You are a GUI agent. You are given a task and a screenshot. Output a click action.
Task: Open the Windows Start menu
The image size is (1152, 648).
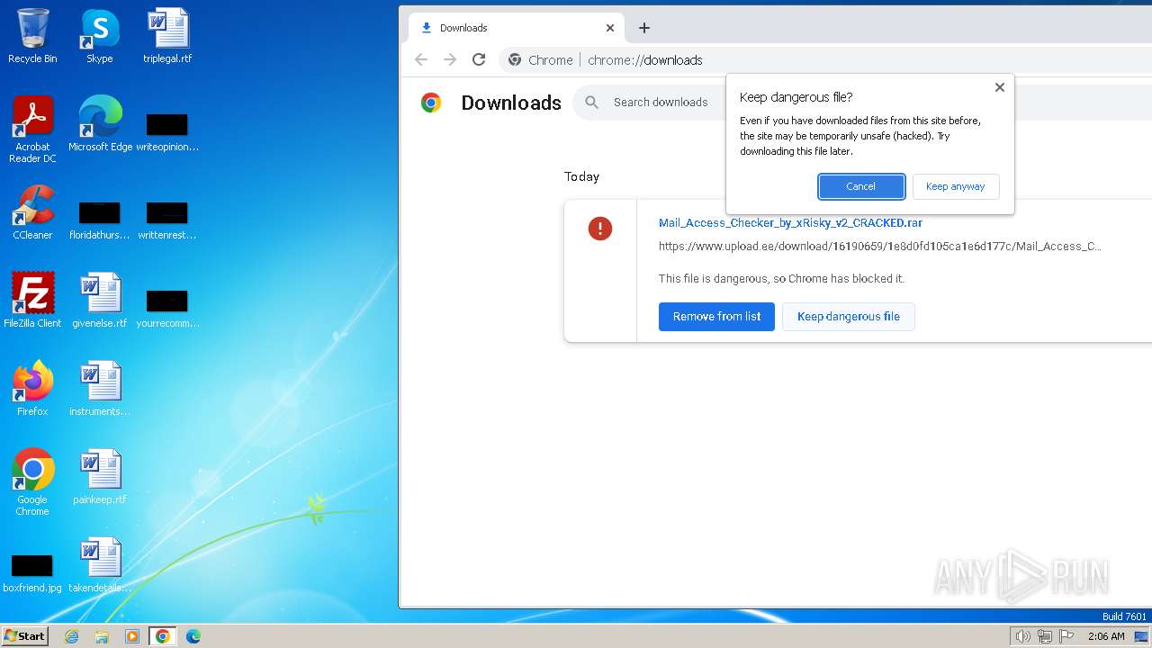(25, 636)
